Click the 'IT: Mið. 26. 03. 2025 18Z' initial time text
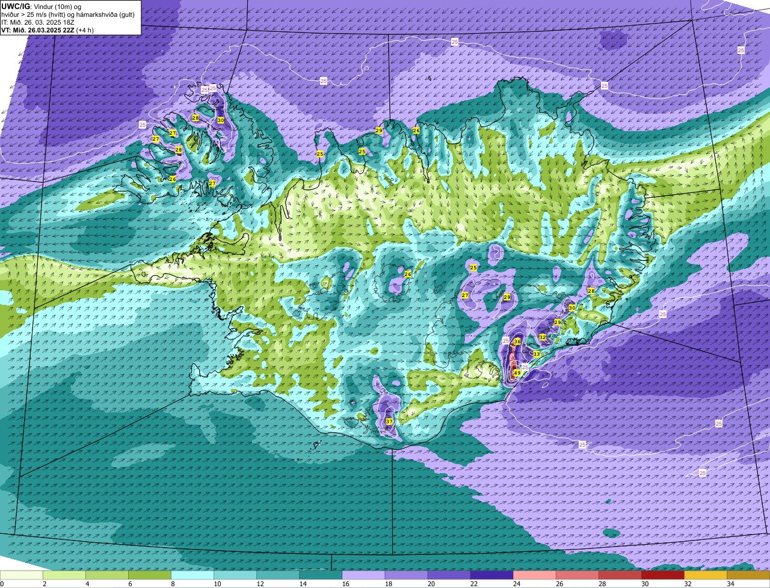Viewport: 770px width, 588px height. (x=38, y=22)
